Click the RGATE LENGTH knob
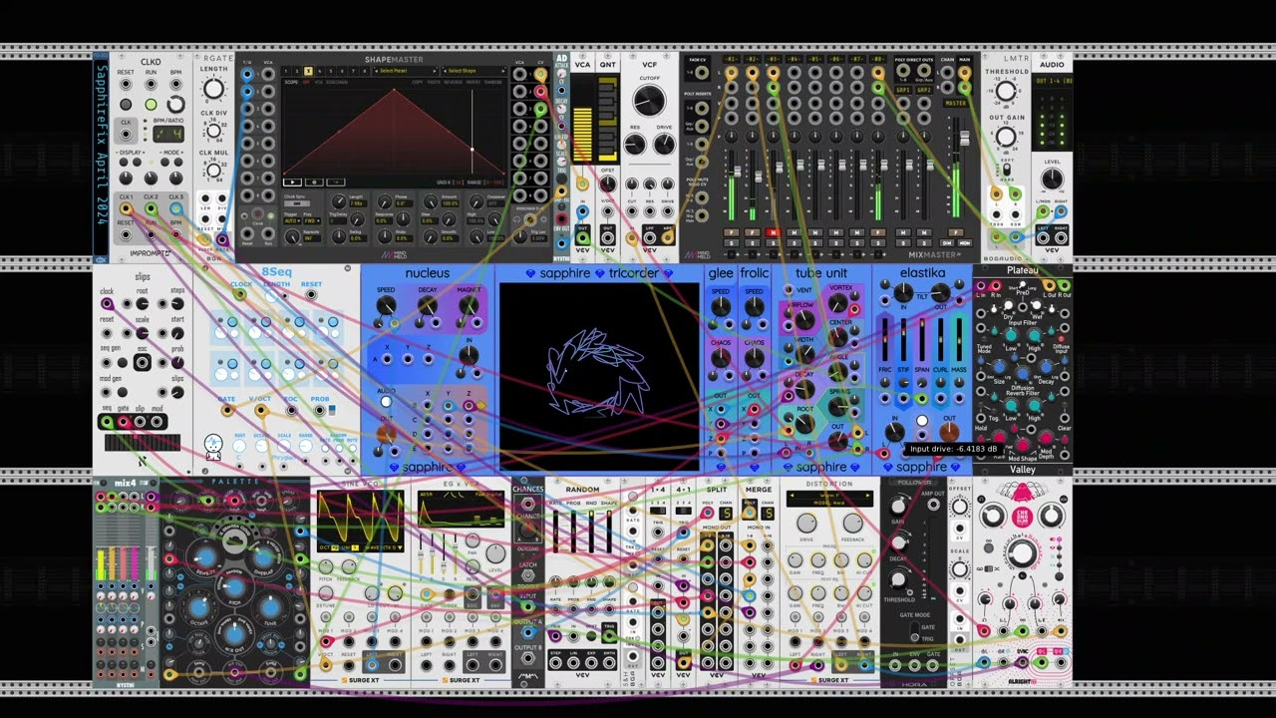1276x718 pixels. pyautogui.click(x=214, y=89)
